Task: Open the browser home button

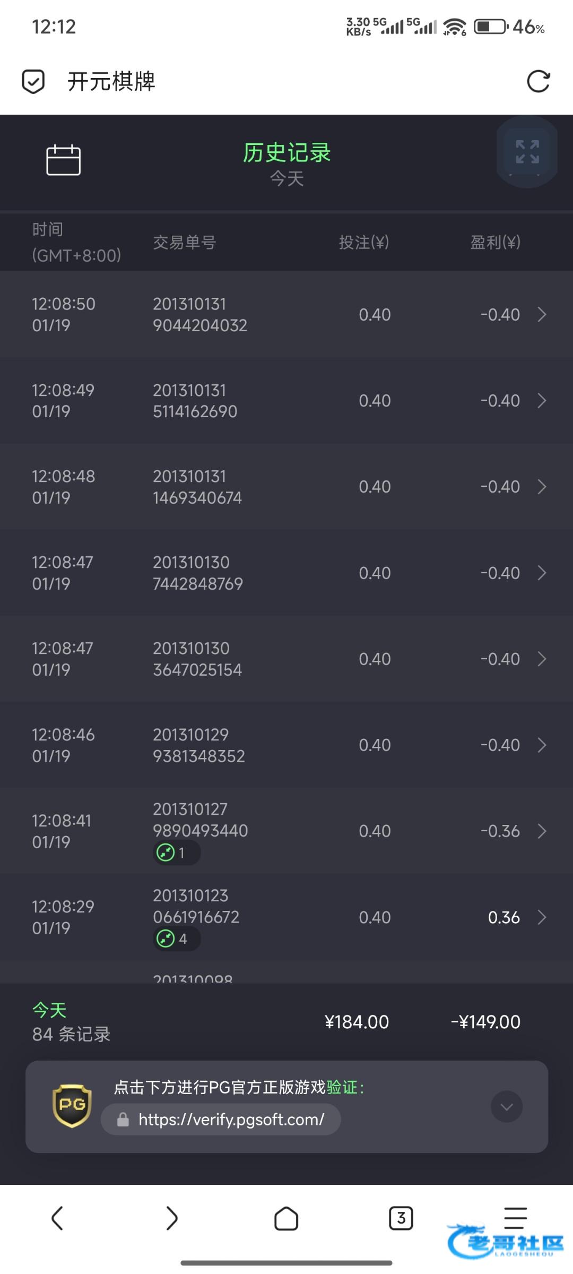Action: 286,1218
